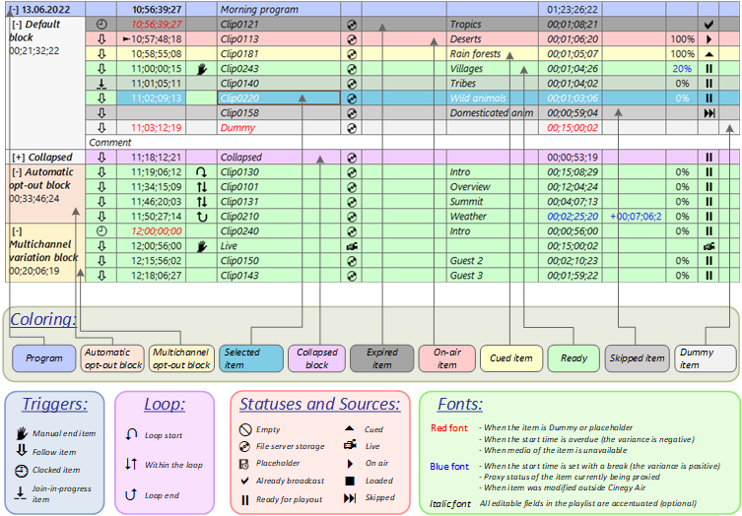The image size is (742, 516).
Task: Collapse the Multichannel variation block
Action: 17,230
